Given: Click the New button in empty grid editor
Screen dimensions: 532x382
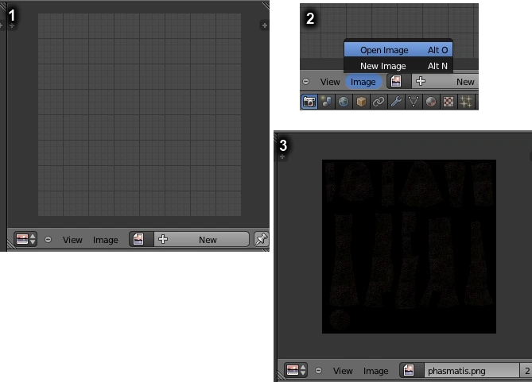Looking at the screenshot, I should [x=201, y=239].
